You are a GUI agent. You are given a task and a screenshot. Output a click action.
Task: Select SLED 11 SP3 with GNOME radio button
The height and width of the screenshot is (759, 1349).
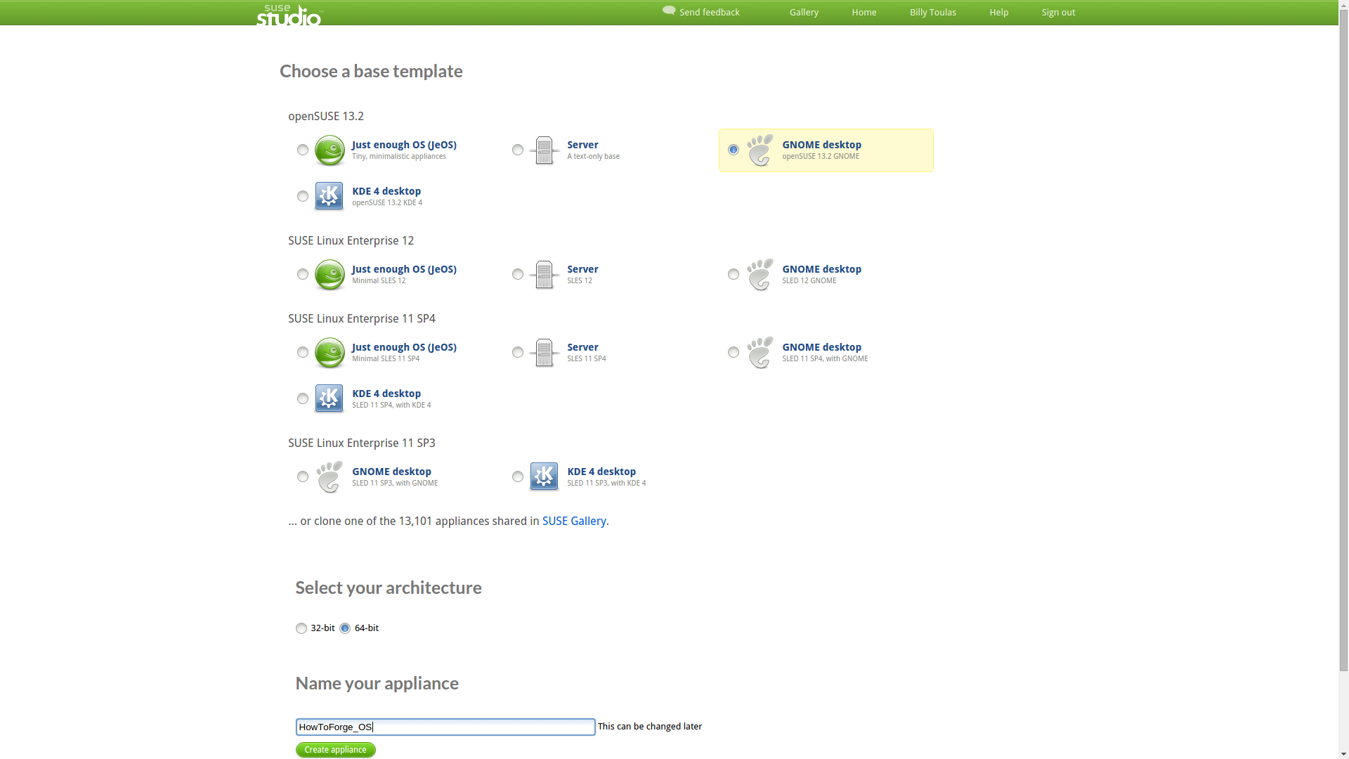(x=303, y=476)
